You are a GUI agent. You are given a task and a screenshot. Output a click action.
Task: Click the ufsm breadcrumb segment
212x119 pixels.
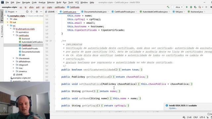pos(31,7)
